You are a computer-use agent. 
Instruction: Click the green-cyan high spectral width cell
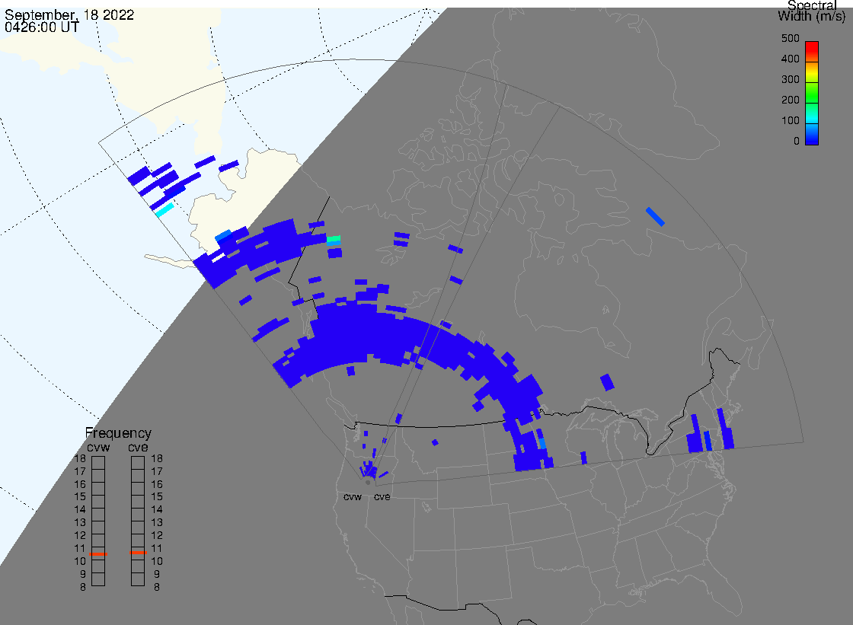click(x=334, y=239)
